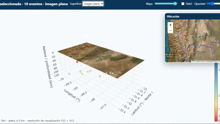Click the resolution footer text 512 × 512
220x124 pixels.
tap(67, 121)
